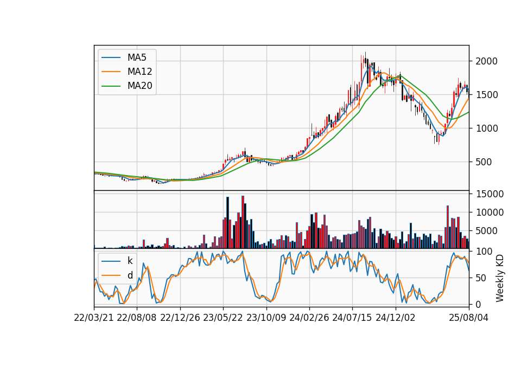521x374 pixels.
Task: Click the 25/08/04 date label
Action: [469, 318]
